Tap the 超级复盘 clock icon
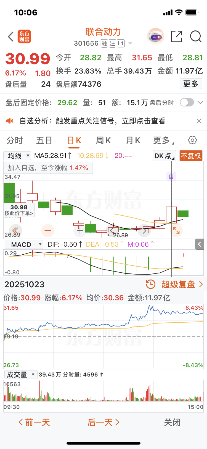This screenshot has width=207, height=449. tap(151, 284)
